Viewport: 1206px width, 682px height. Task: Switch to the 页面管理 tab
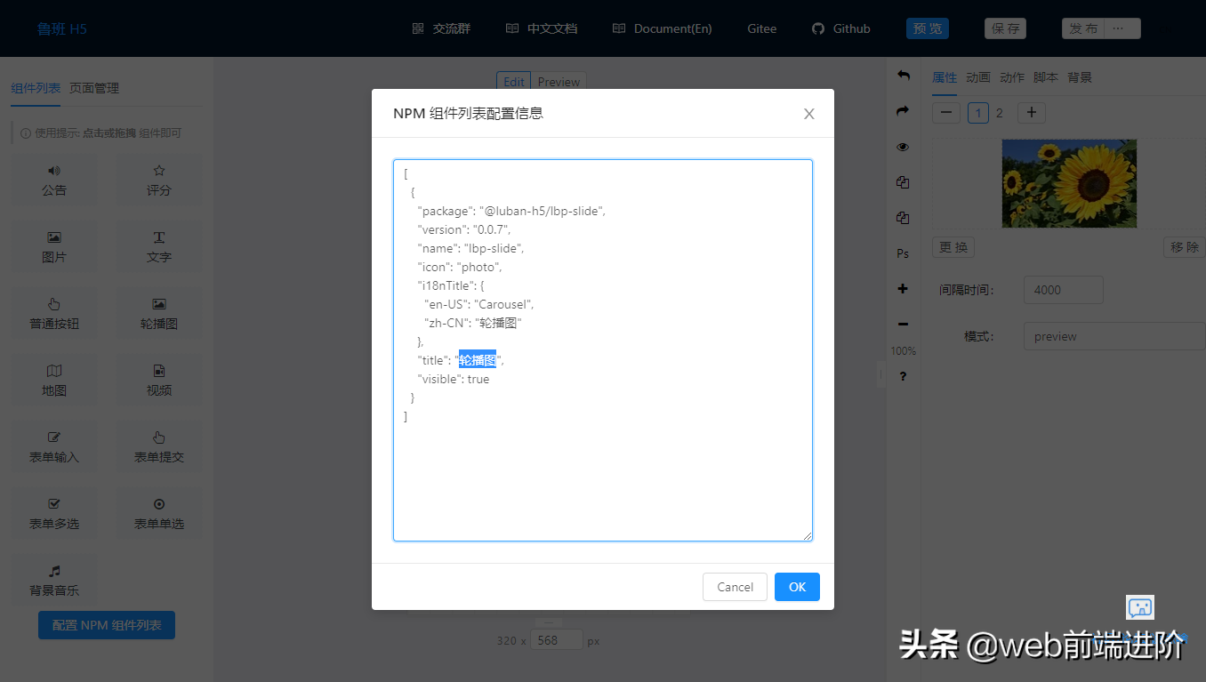pyautogui.click(x=94, y=88)
